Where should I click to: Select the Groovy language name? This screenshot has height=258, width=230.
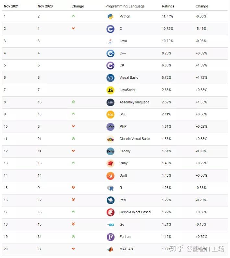tap(125, 151)
